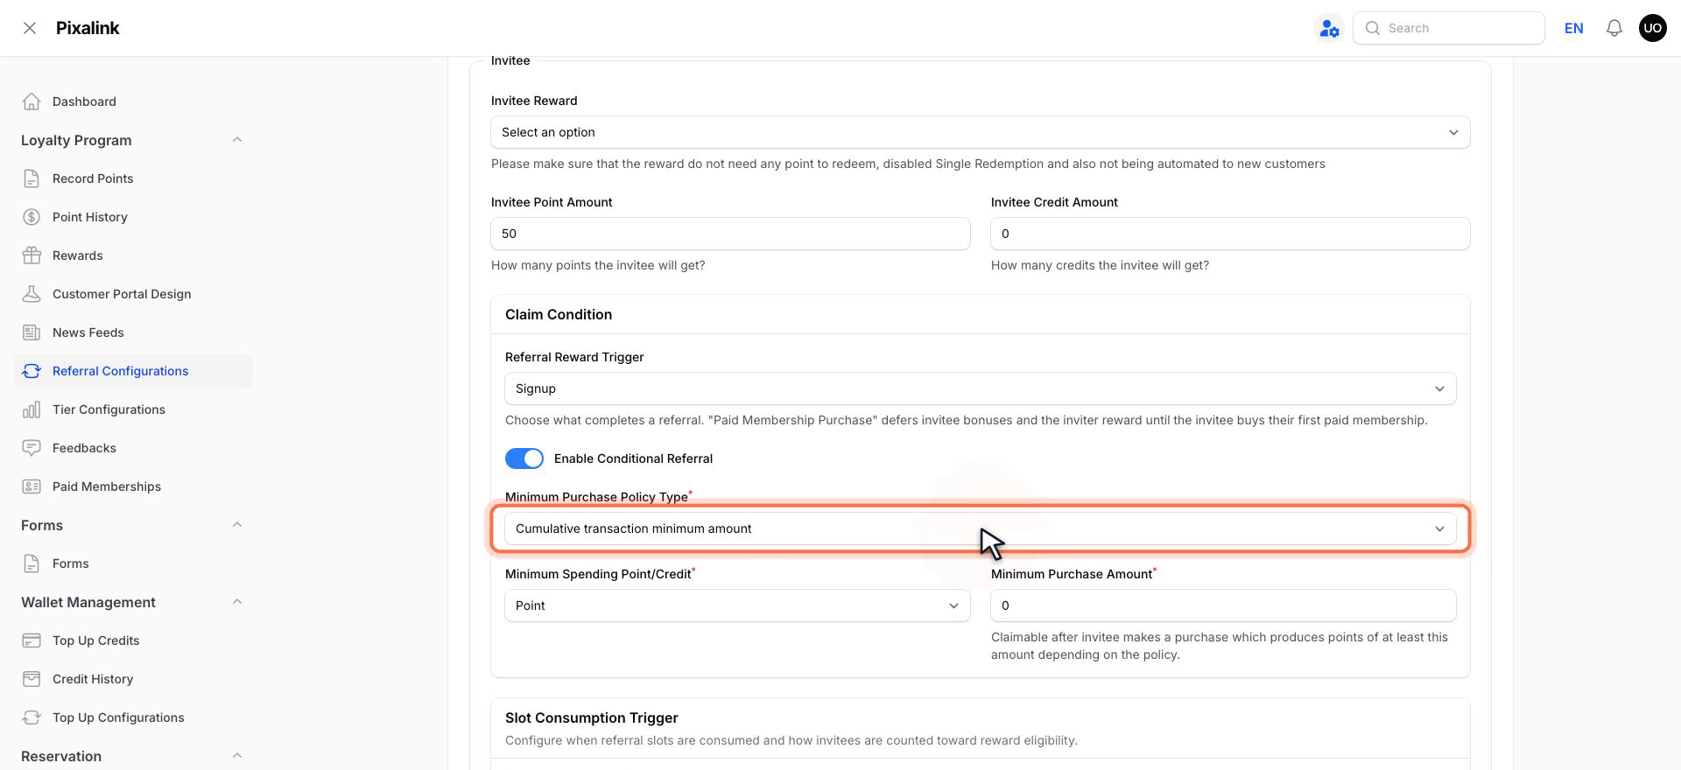Click the Invitee Point Amount field

(x=730, y=234)
